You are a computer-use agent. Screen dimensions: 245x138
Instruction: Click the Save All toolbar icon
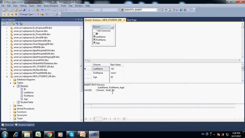[24, 10]
